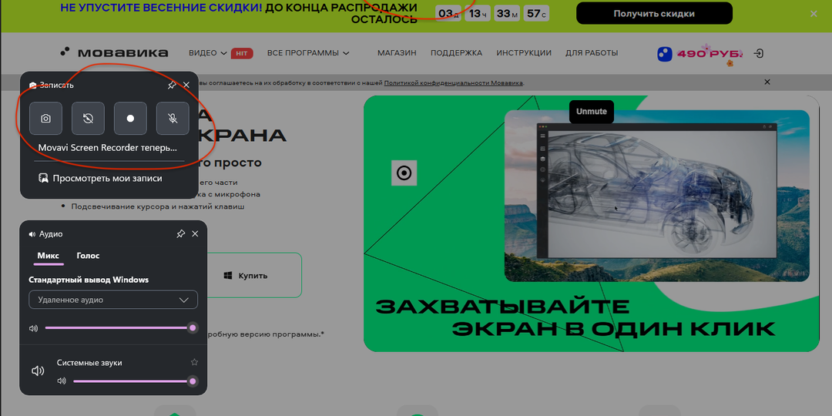Mute the Windows default output speaker icon
The width and height of the screenshot is (832, 416).
pos(33,328)
